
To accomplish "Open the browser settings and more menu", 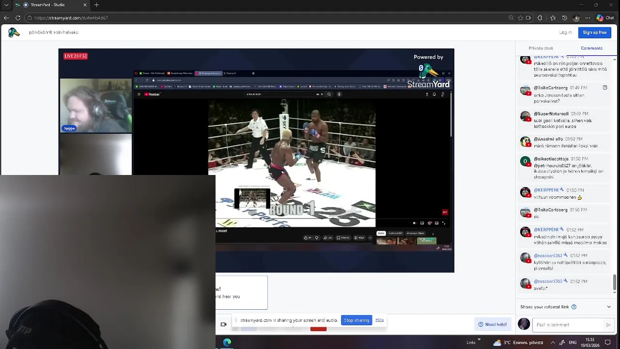I will pyautogui.click(x=588, y=18).
